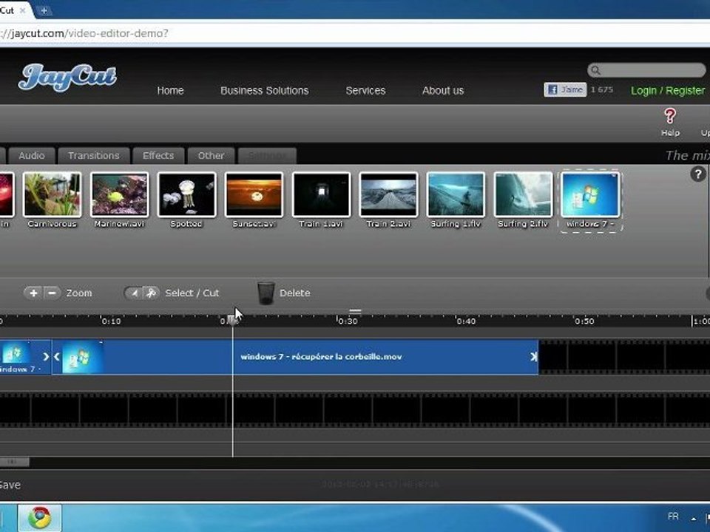The height and width of the screenshot is (532, 710).
Task: Select the windows 7 clip thumbnail
Action: 590,194
